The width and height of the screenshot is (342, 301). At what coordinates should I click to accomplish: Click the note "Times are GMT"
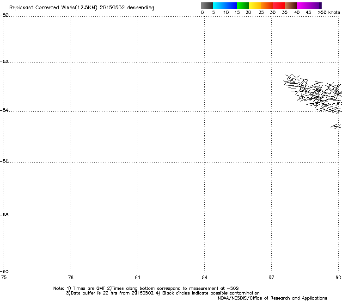pos(89,288)
